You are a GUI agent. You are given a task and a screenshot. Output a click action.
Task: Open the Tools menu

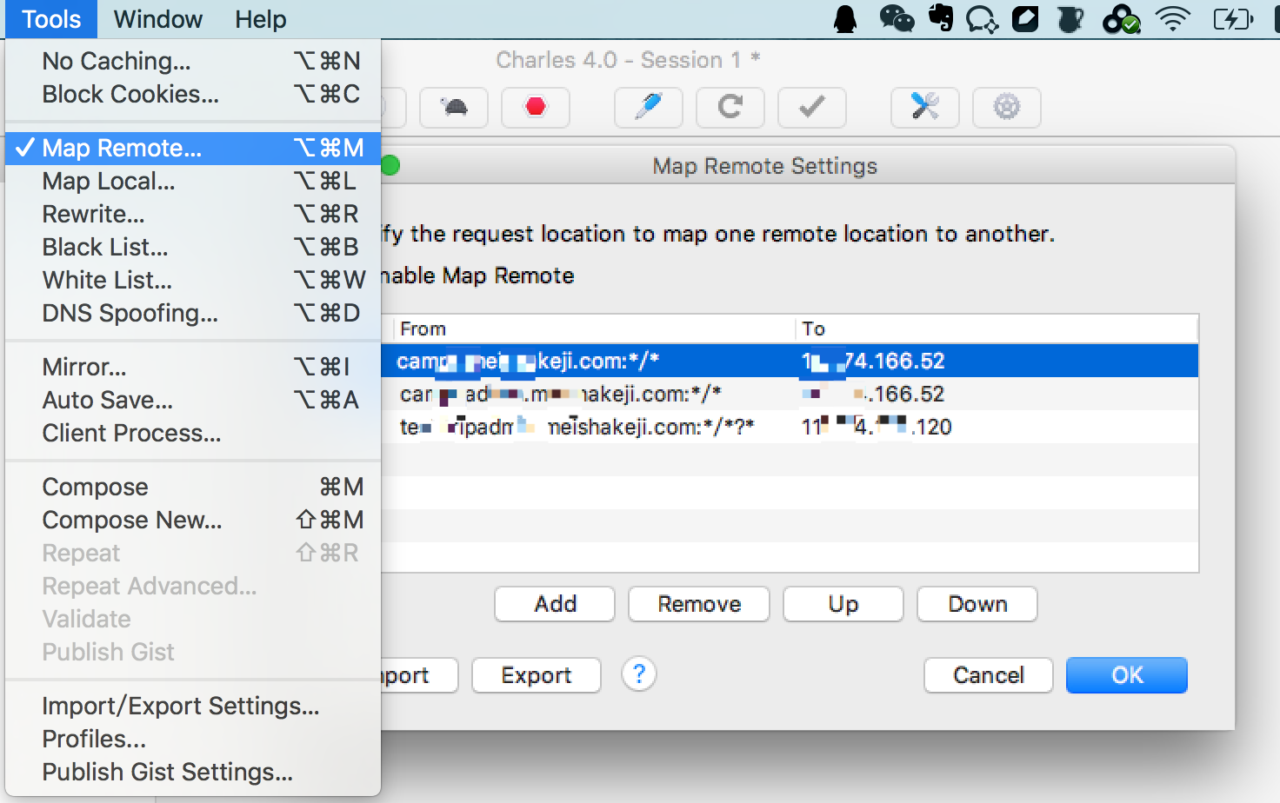click(x=51, y=19)
